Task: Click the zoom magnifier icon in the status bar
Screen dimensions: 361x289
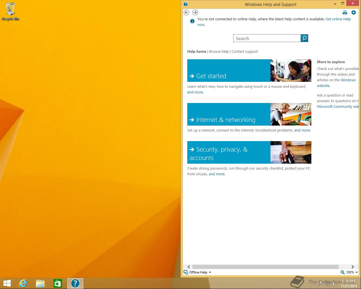Action: (343, 272)
